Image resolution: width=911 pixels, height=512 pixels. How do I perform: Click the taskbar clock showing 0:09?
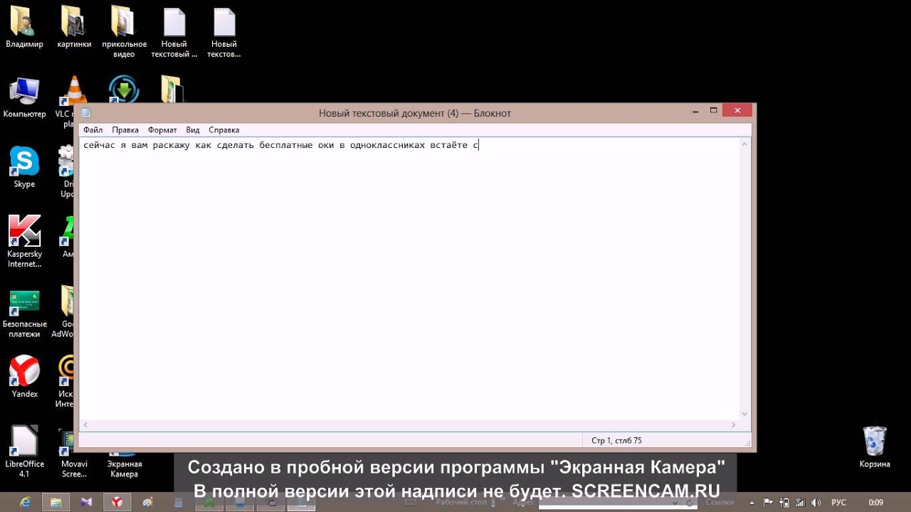tap(876, 502)
